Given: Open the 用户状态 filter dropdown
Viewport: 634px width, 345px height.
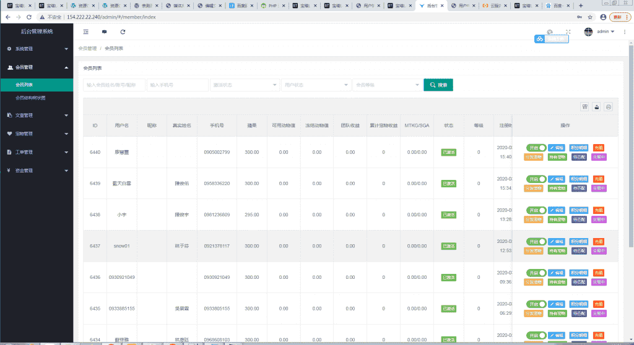Looking at the screenshot, I should click(315, 85).
